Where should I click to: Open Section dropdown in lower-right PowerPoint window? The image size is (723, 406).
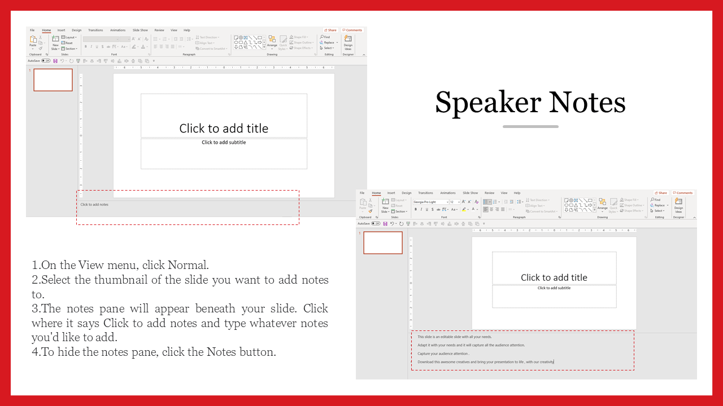(399, 211)
